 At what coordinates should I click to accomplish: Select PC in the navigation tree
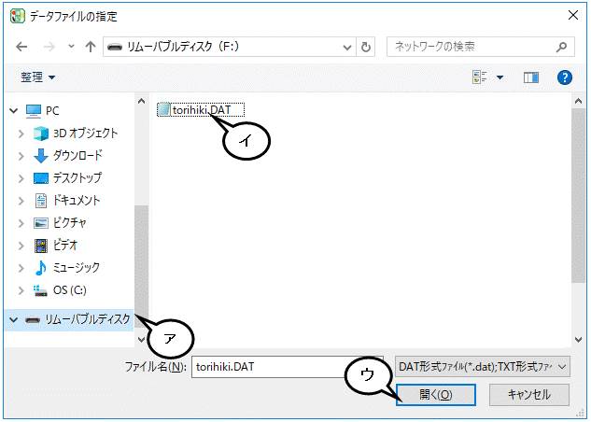point(42,111)
